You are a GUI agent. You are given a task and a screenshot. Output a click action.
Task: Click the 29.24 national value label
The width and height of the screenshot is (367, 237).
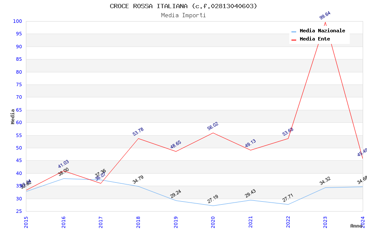click(176, 194)
